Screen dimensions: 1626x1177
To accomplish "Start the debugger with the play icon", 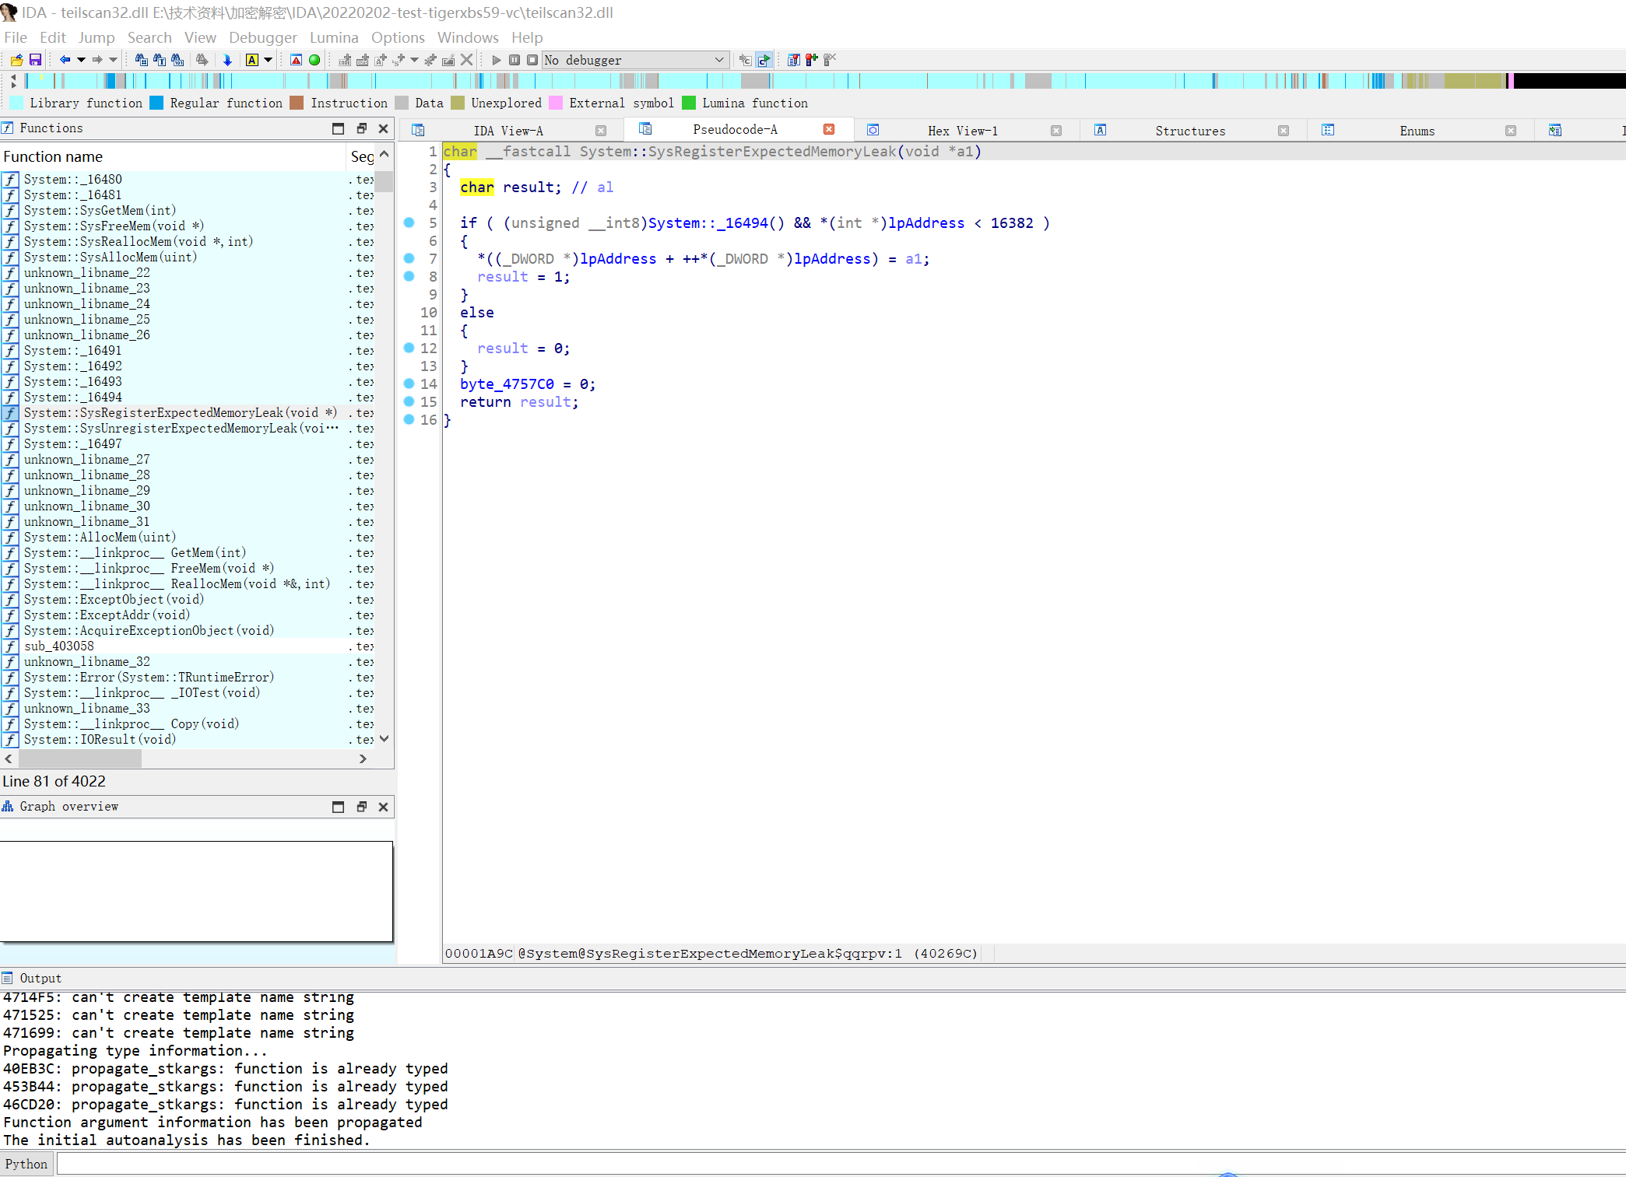I will point(496,60).
